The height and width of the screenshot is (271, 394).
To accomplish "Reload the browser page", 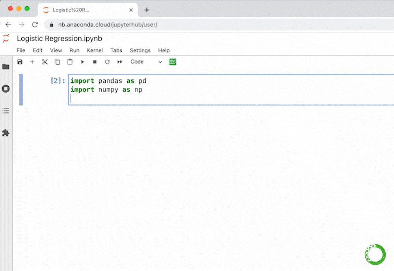I will 35,24.
